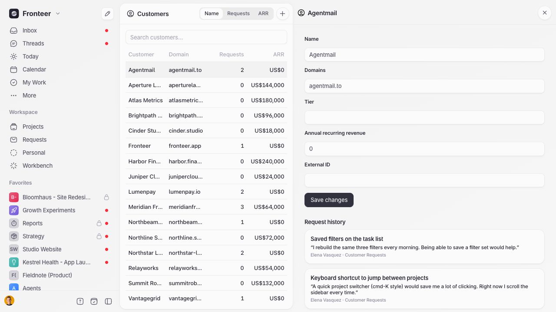
Task: Open Saved filters on the task list request
Action: click(424, 247)
